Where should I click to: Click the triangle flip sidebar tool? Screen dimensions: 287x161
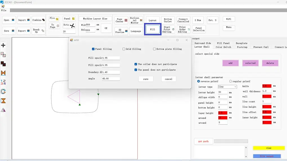coord(3,110)
